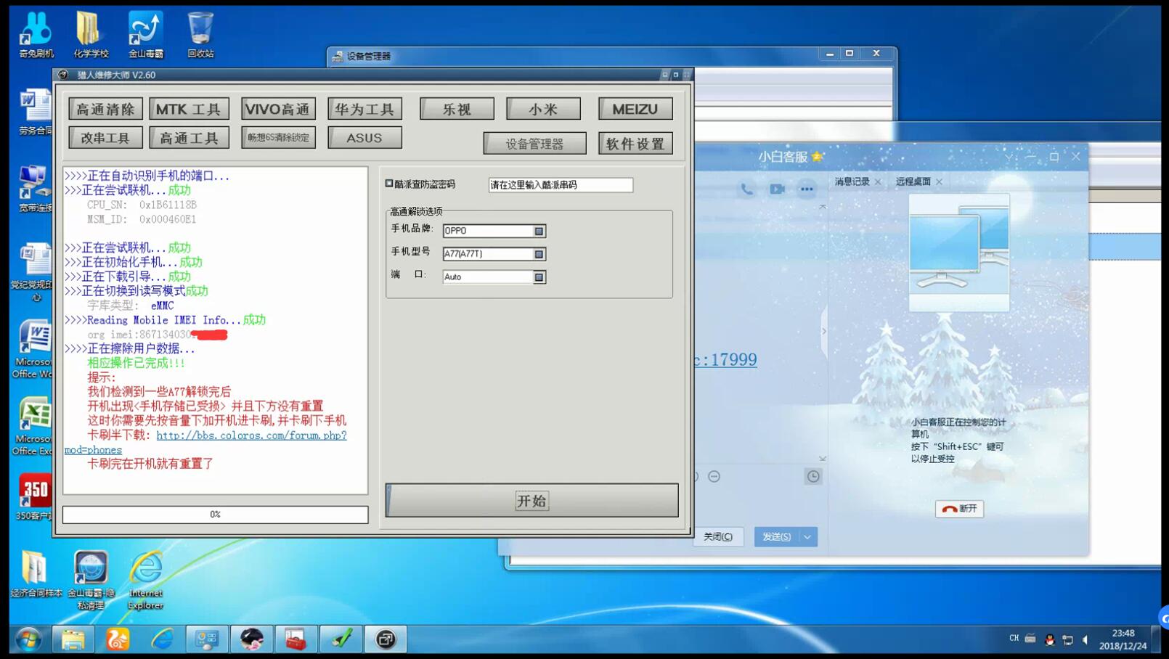Collapse the chat side panel arrow
The width and height of the screenshot is (1169, 659).
tap(823, 331)
